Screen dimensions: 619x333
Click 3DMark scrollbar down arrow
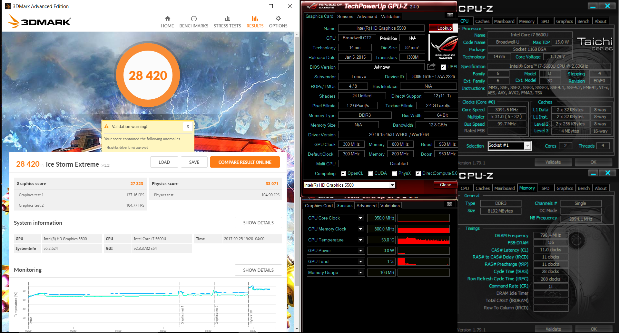[x=297, y=329]
